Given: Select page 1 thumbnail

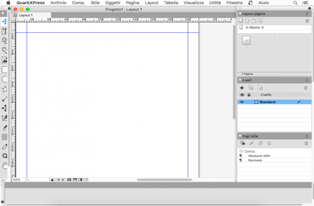Looking at the screenshot, I should click(246, 40).
